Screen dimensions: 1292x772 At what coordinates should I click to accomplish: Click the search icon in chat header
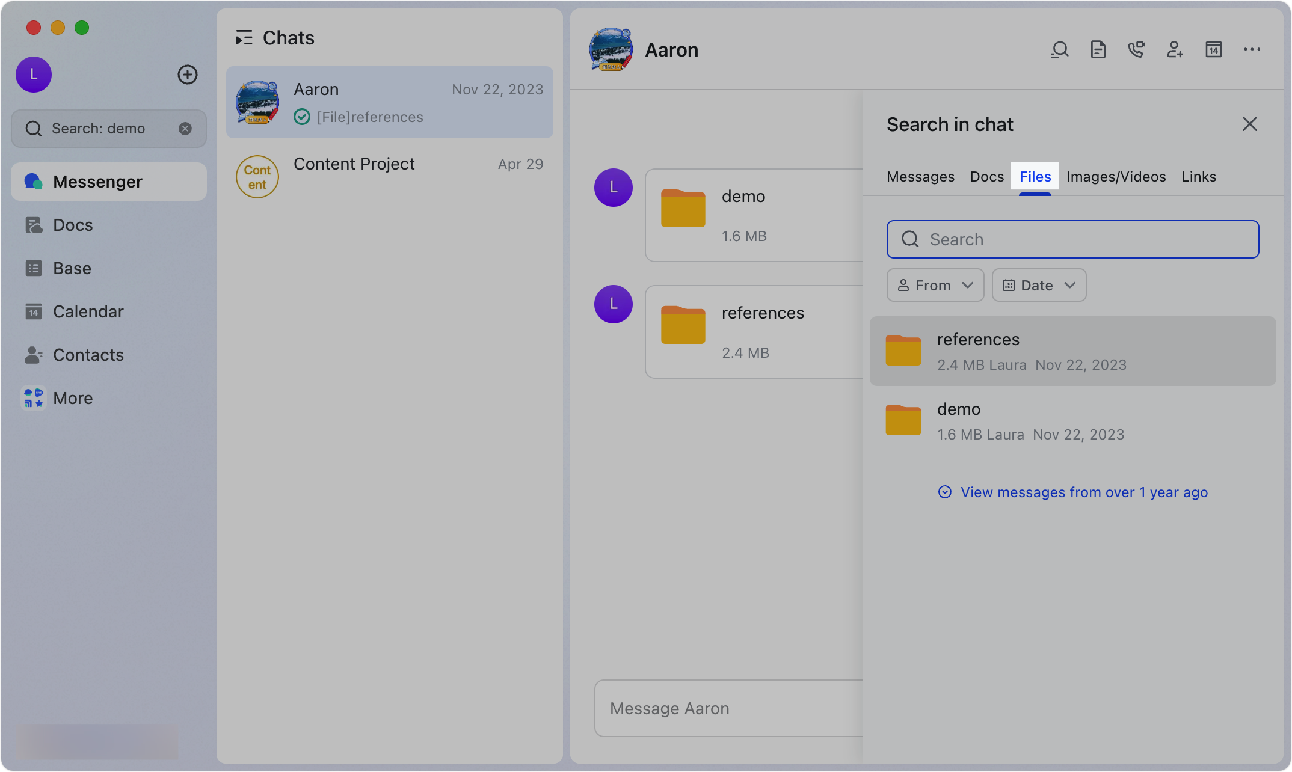coord(1060,50)
